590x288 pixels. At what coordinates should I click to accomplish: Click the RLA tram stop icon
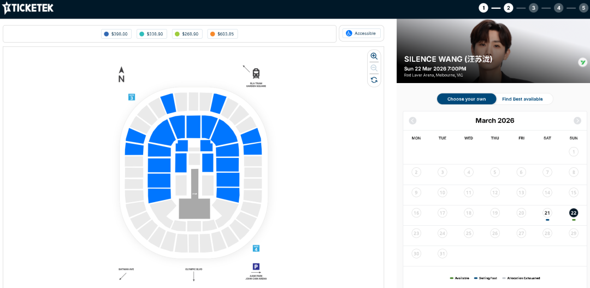(256, 73)
